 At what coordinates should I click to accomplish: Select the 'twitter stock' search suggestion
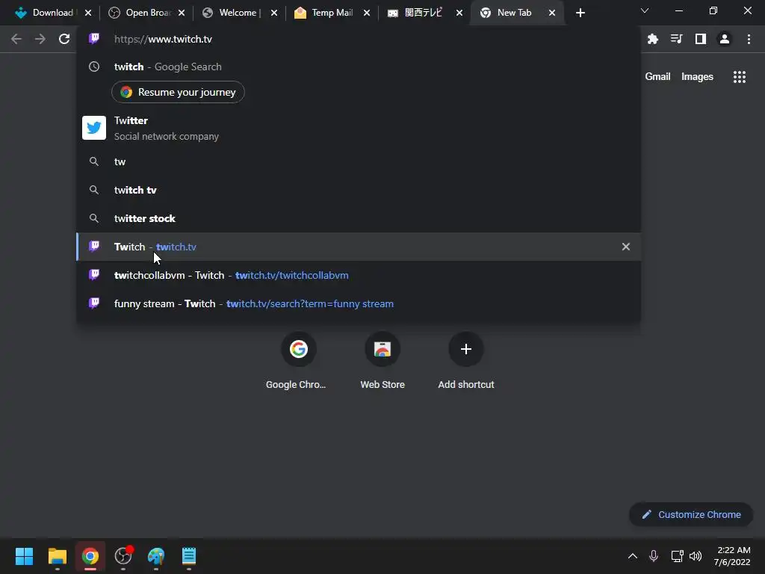pyautogui.click(x=359, y=218)
